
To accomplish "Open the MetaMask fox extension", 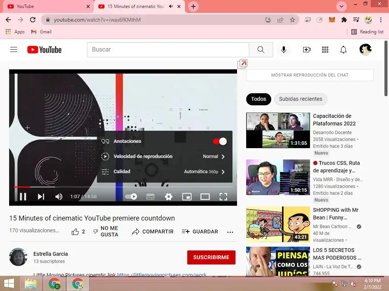I will pyautogui.click(x=332, y=20).
